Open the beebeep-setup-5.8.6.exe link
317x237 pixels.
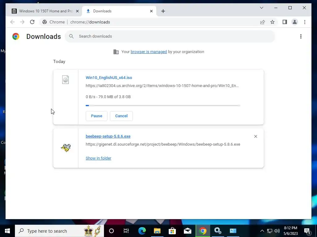(x=108, y=136)
